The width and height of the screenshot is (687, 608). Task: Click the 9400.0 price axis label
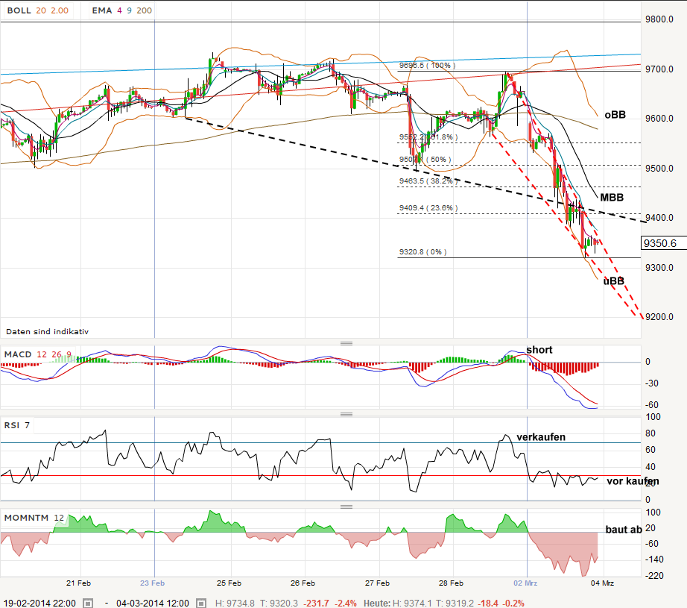point(659,218)
